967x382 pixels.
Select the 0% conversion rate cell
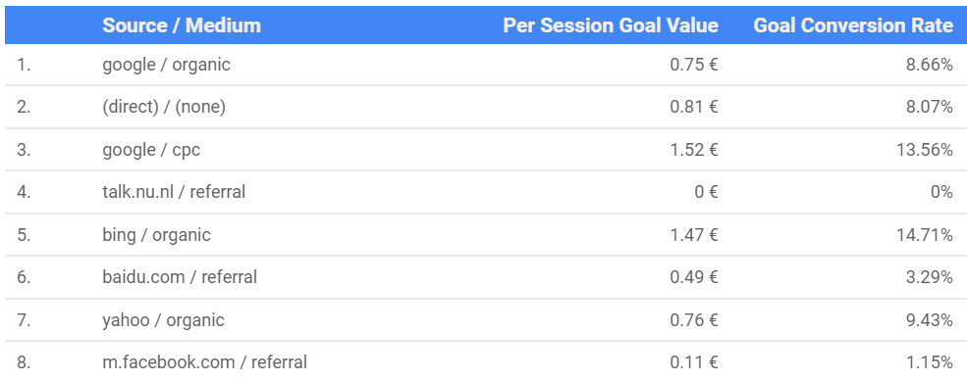tap(941, 192)
